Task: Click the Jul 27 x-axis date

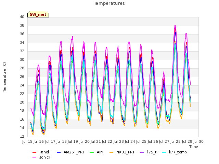Action: (x=164, y=141)
